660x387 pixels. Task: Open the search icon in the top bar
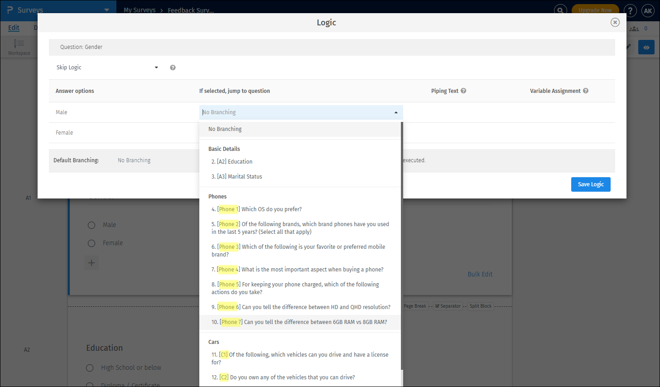point(560,10)
